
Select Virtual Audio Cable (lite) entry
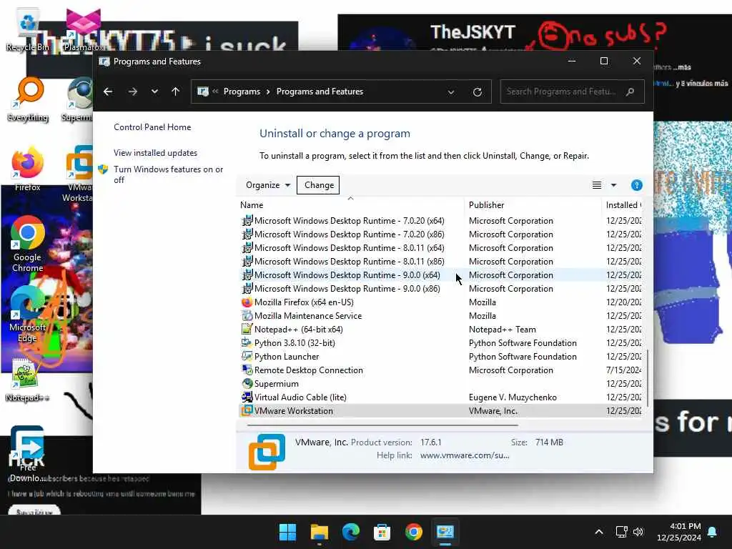tap(300, 397)
